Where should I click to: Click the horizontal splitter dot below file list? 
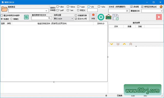click(x=54, y=82)
